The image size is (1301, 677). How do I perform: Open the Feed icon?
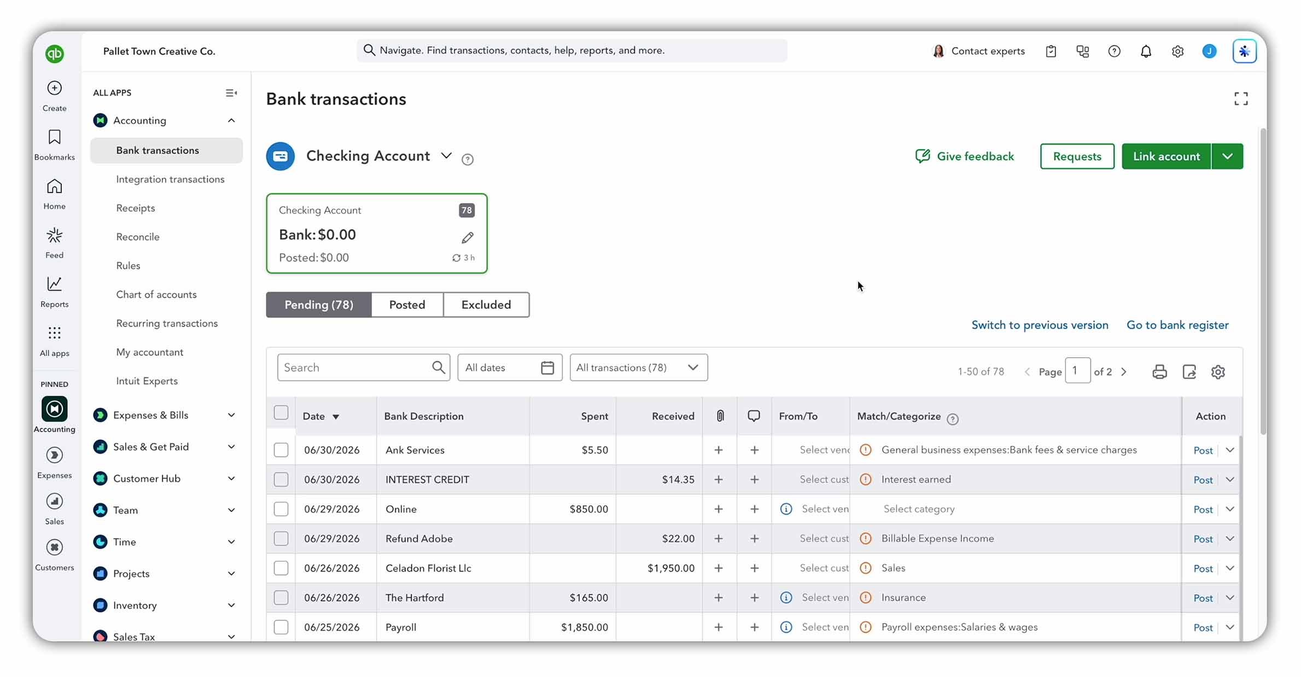[x=54, y=236]
